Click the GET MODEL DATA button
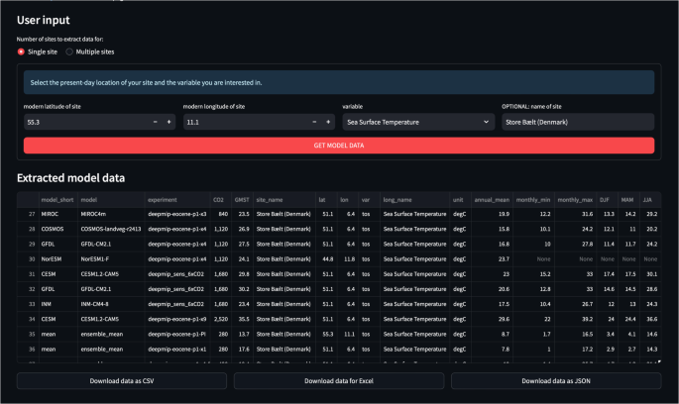The image size is (679, 404). coord(339,146)
